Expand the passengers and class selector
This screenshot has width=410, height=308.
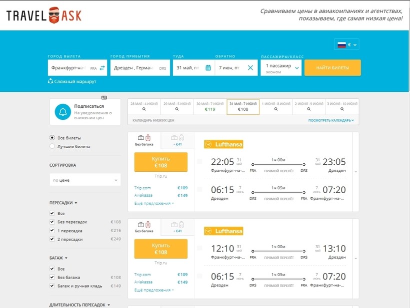click(281, 68)
